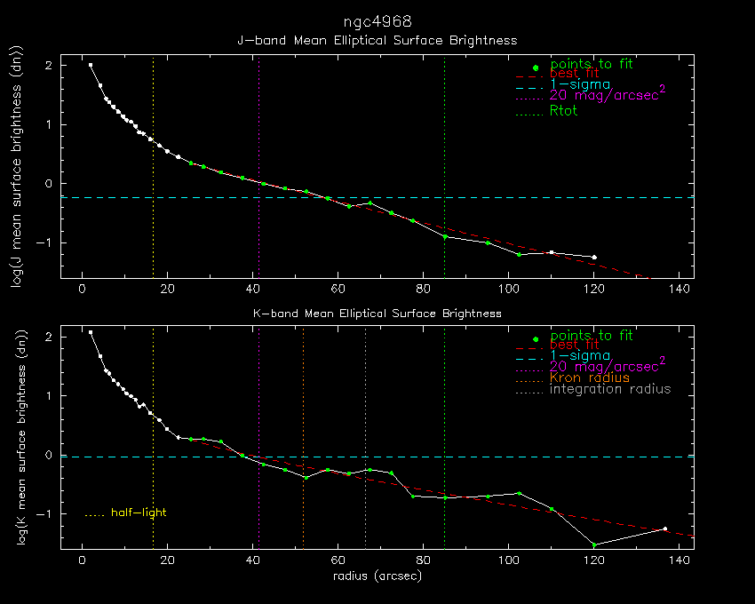The height and width of the screenshot is (604, 755).
Task: Click the K-band Mean Elliptical Surface Brightness heading
Action: pos(377,314)
